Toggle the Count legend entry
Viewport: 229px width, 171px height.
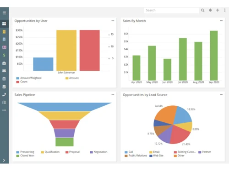coord(22,82)
